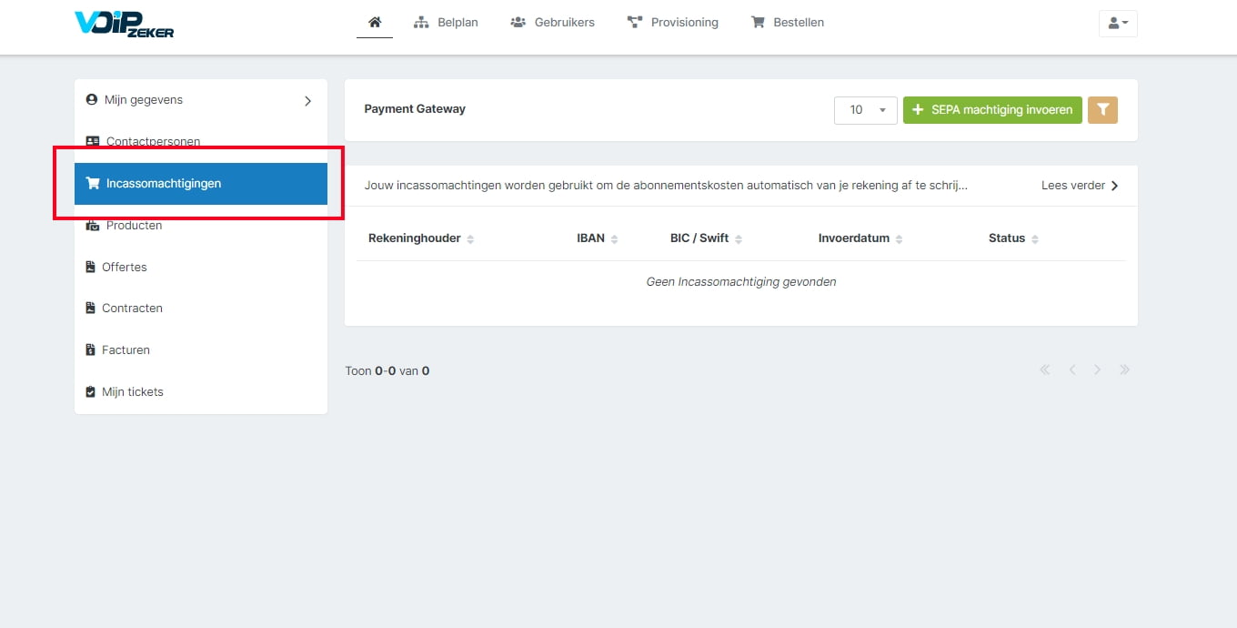Click the Provisioning network icon
Screen dimensions: 1237x628
635,22
